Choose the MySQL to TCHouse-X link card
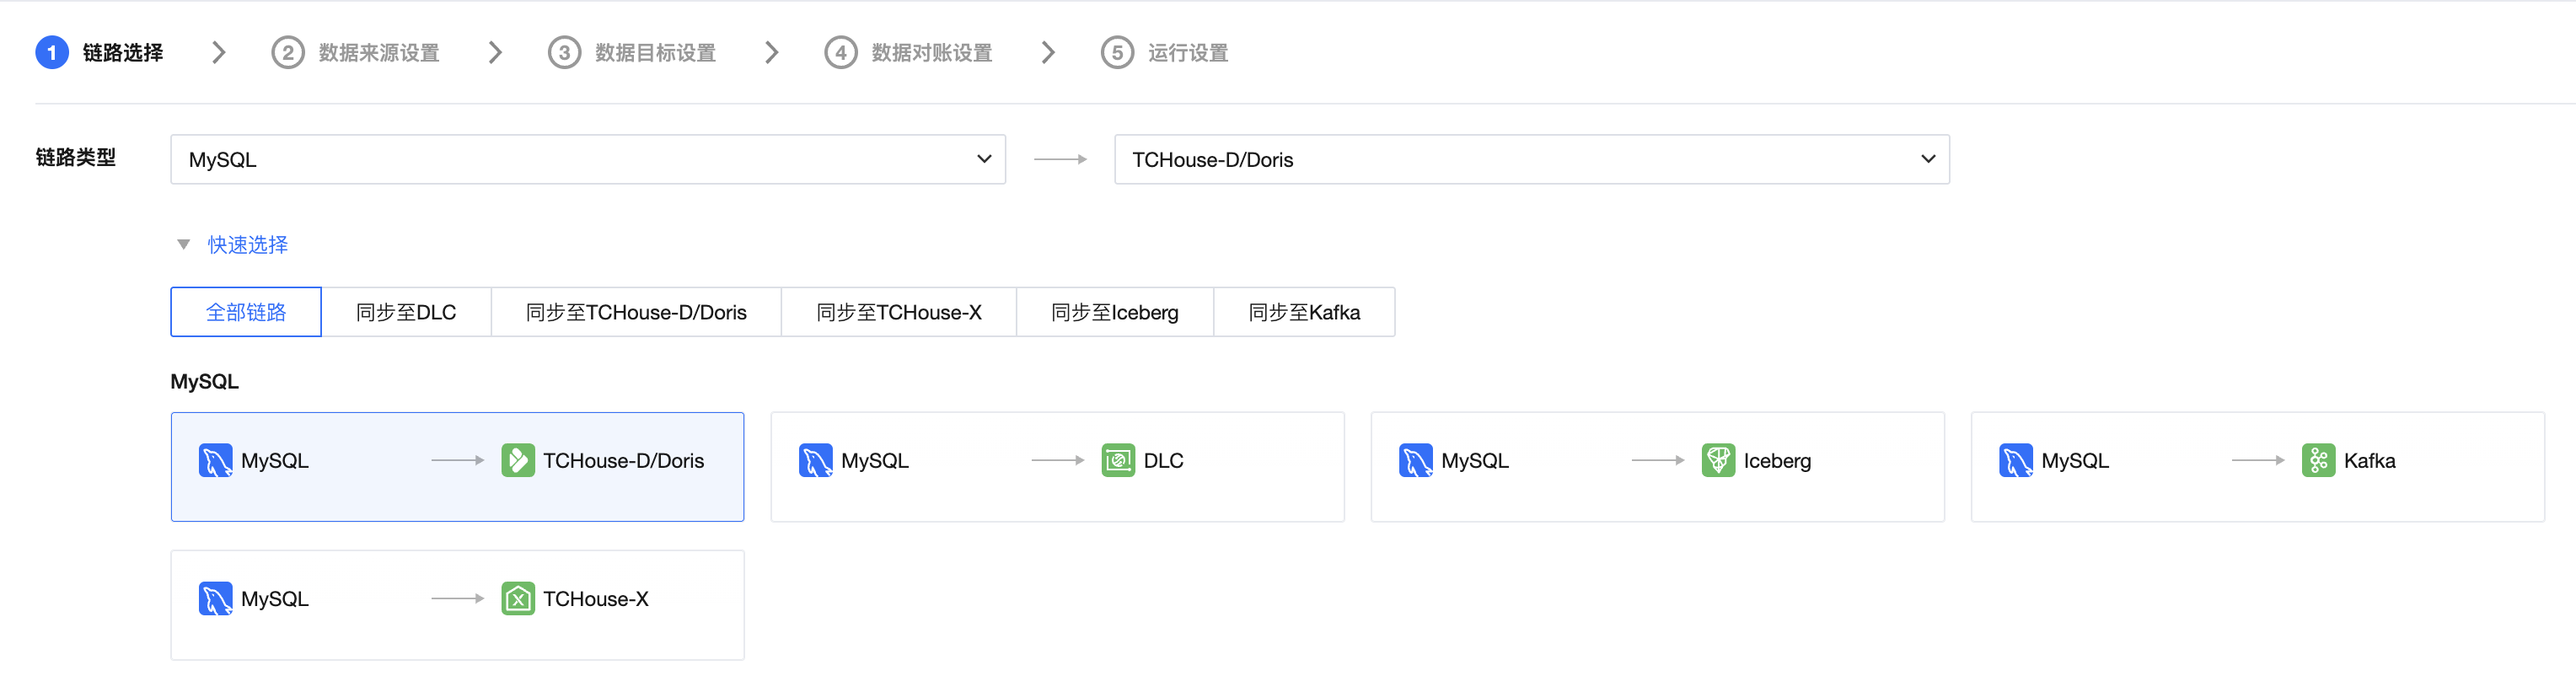The width and height of the screenshot is (2576, 676). (x=457, y=605)
